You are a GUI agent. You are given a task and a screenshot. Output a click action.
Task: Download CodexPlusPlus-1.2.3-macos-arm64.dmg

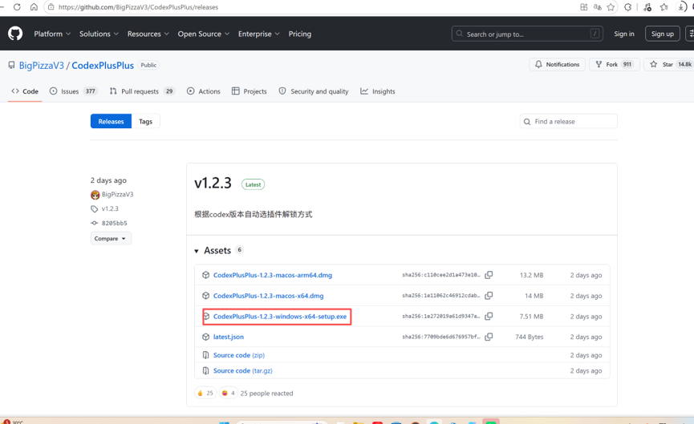point(273,275)
